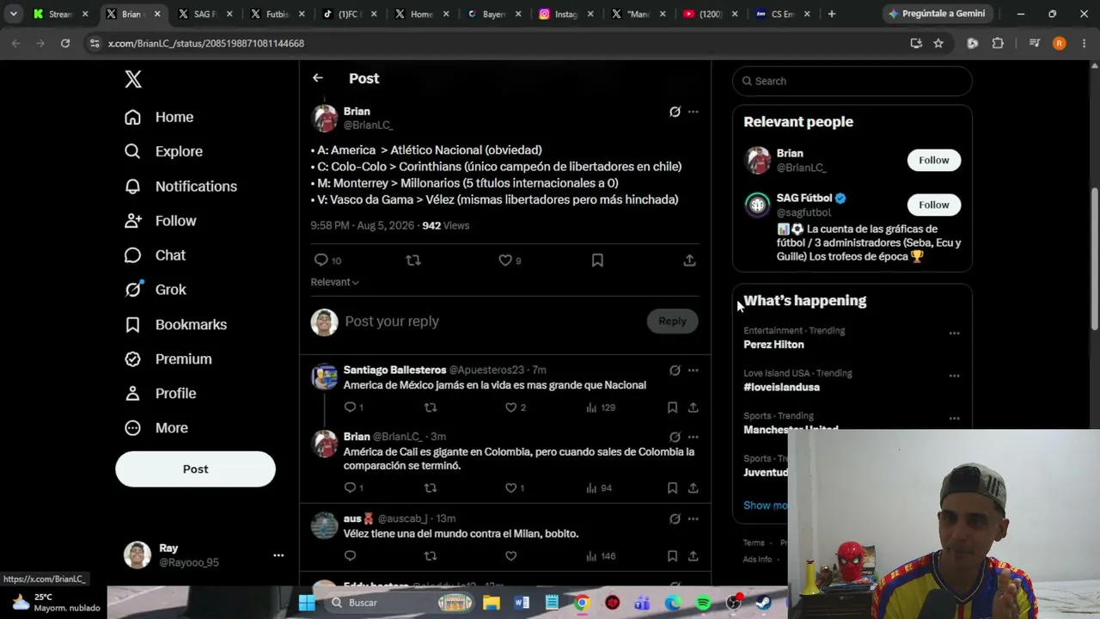Bookmark Santiago Ballesteros's reply
The height and width of the screenshot is (619, 1100).
pyautogui.click(x=672, y=408)
